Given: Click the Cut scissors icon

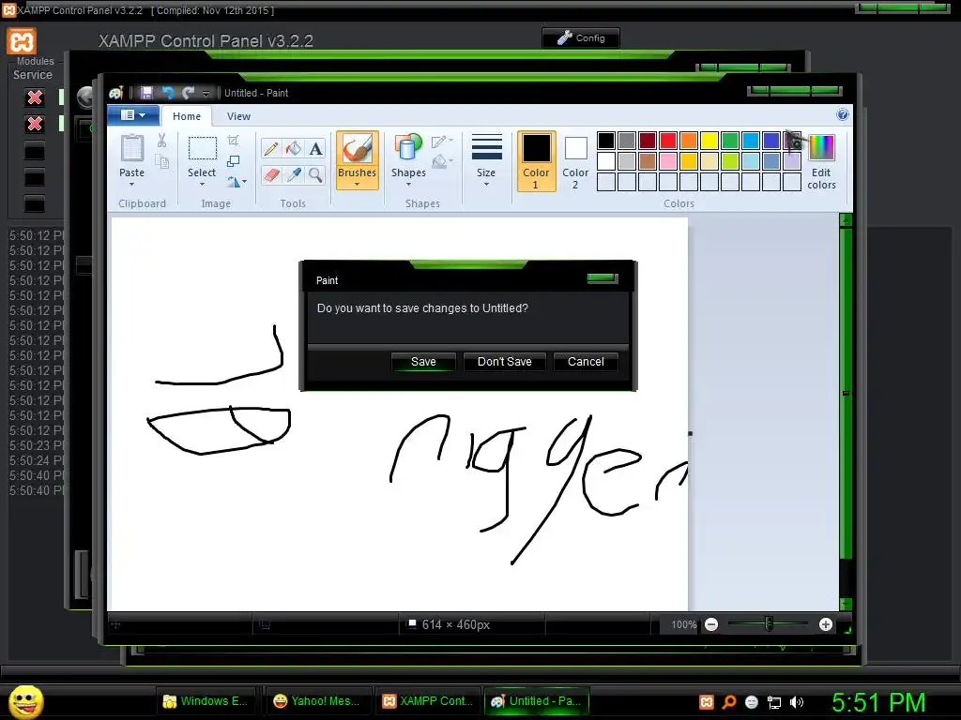Looking at the screenshot, I should tap(161, 141).
